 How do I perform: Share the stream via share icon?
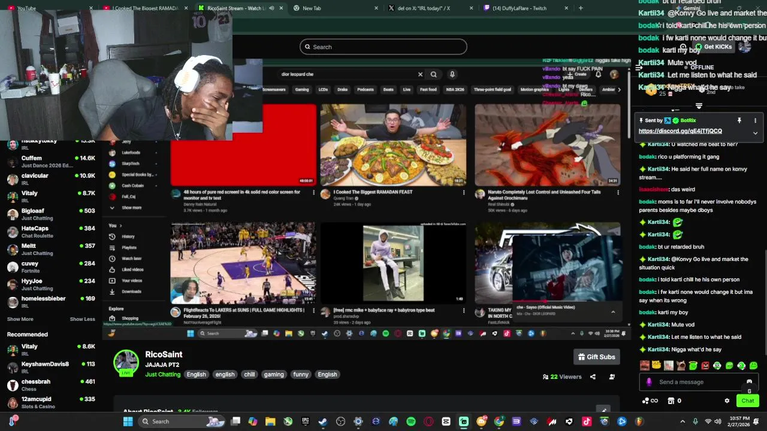coord(593,377)
